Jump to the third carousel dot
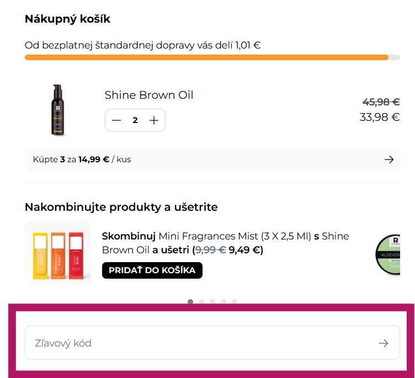Viewport: 415px width, 378px height. (212, 302)
